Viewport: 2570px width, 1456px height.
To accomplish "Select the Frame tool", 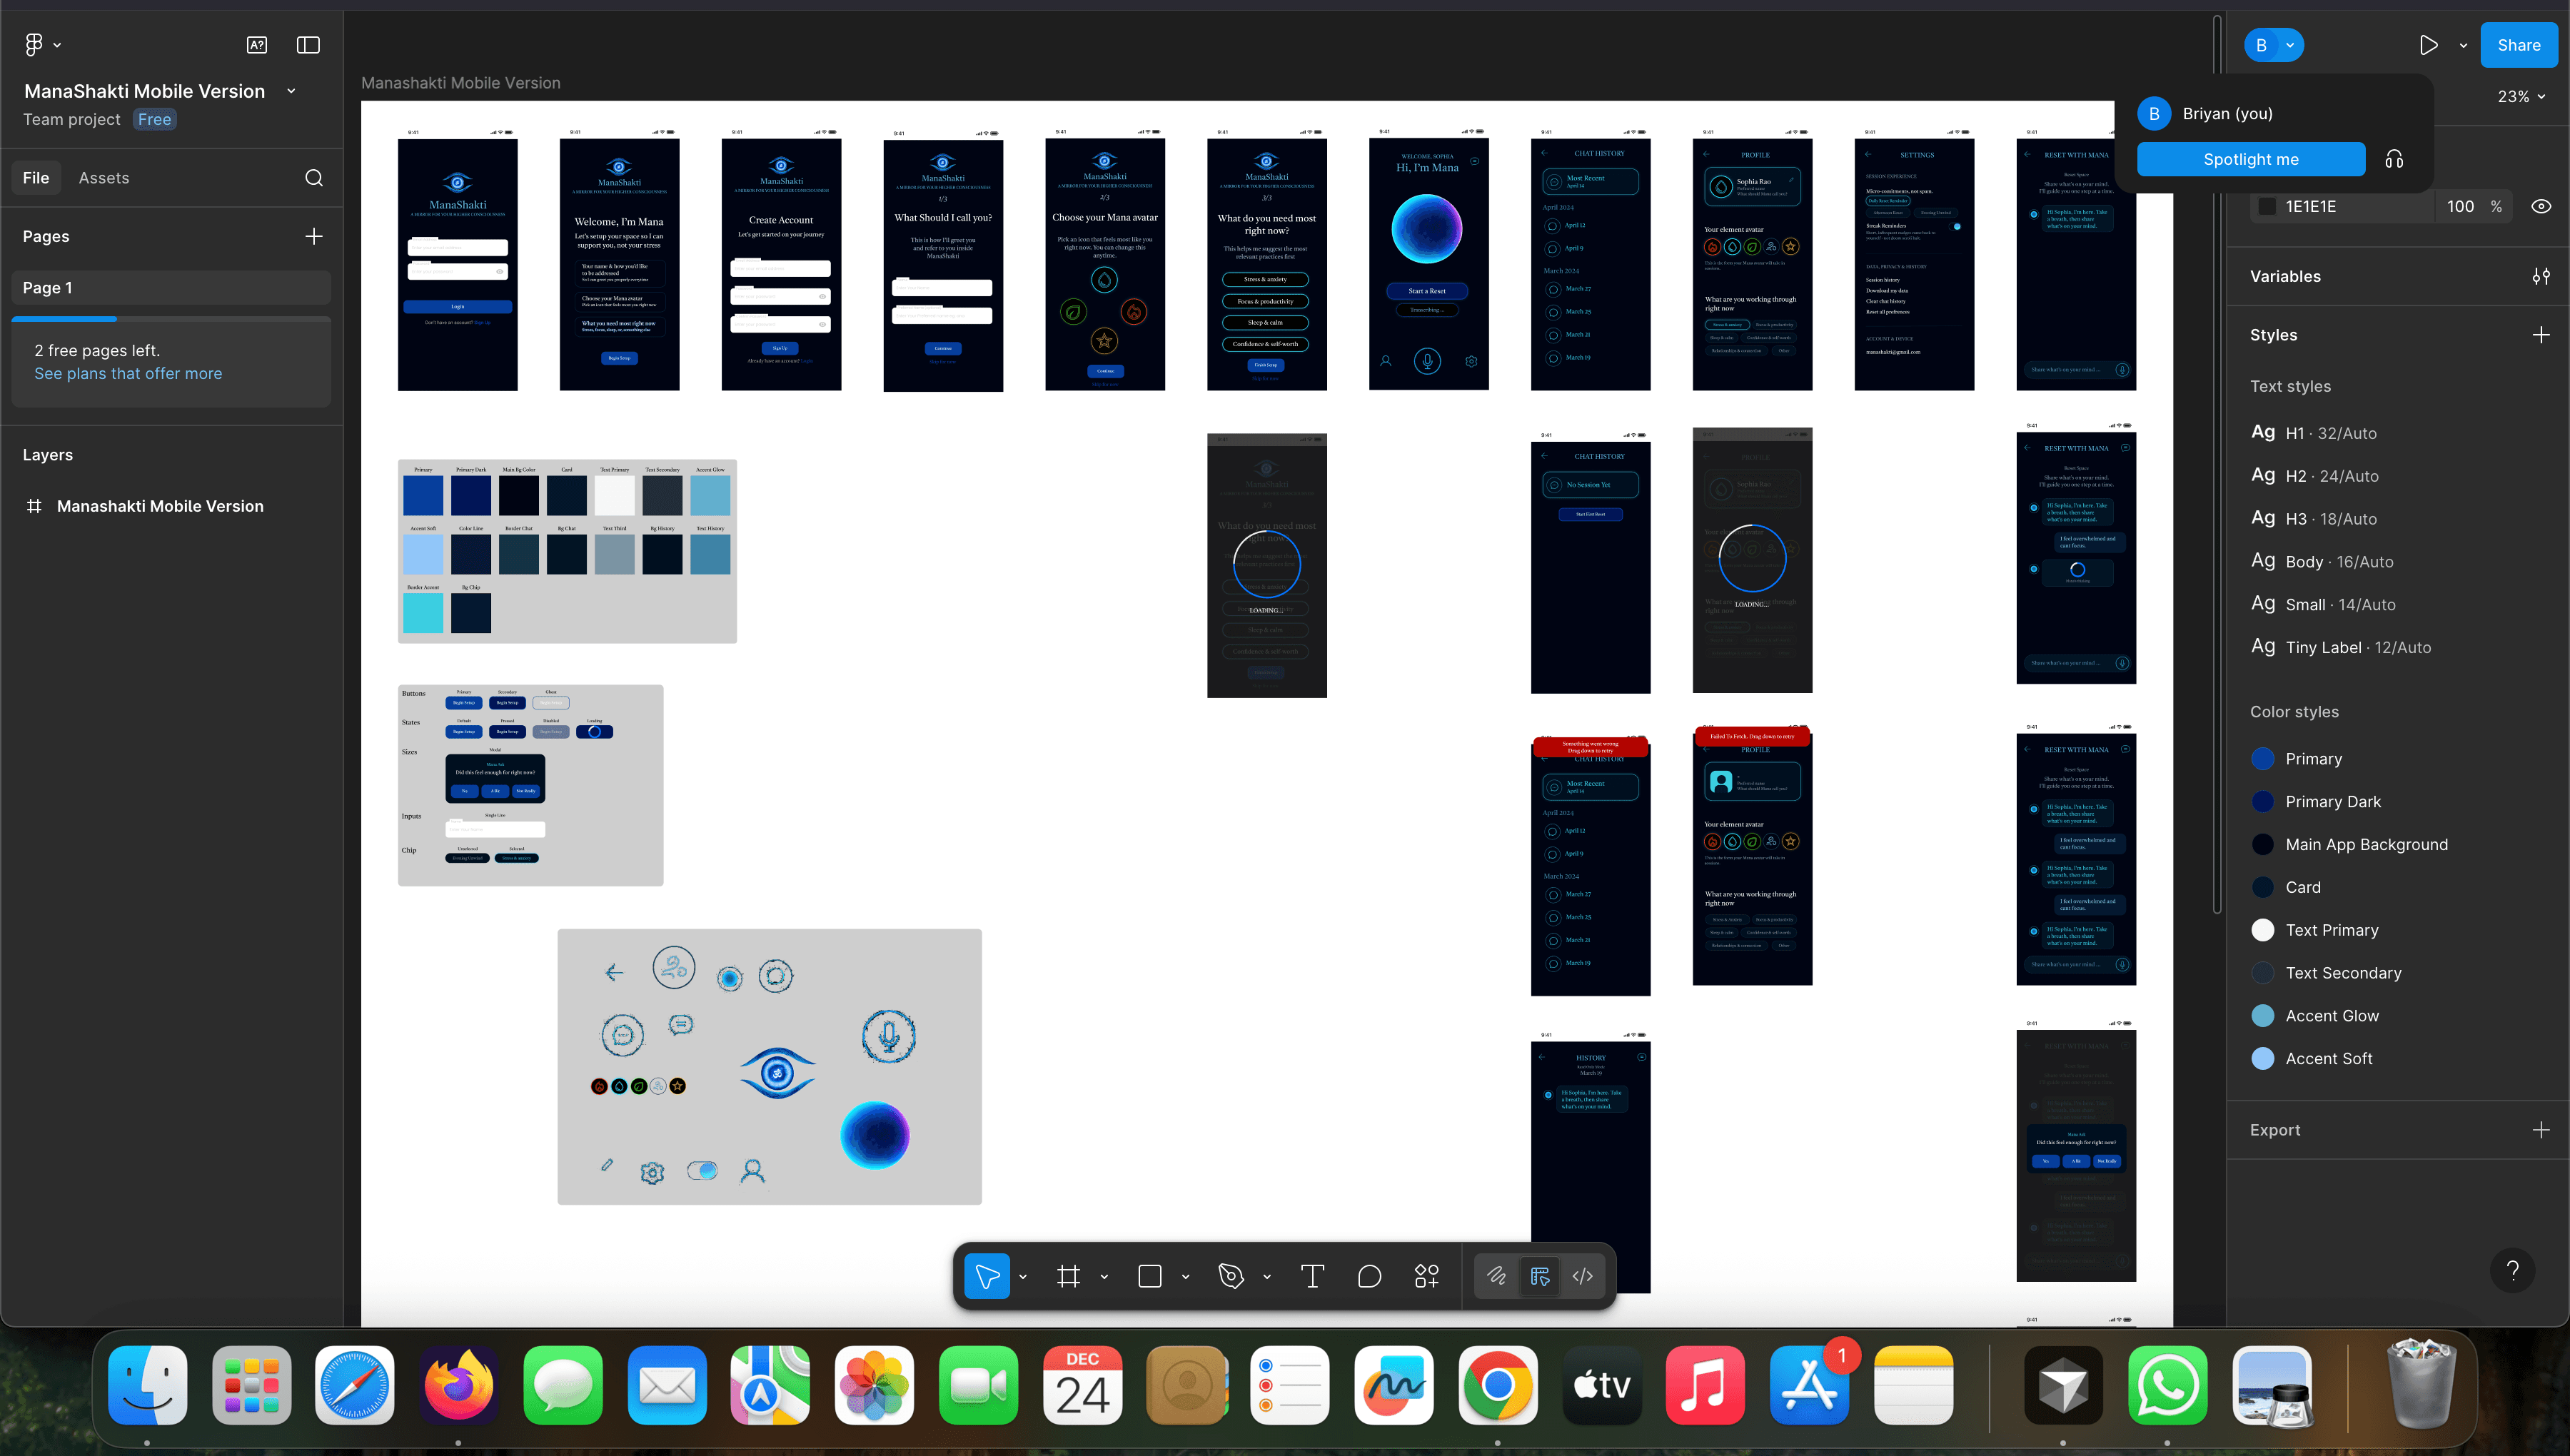I will coord(1068,1276).
